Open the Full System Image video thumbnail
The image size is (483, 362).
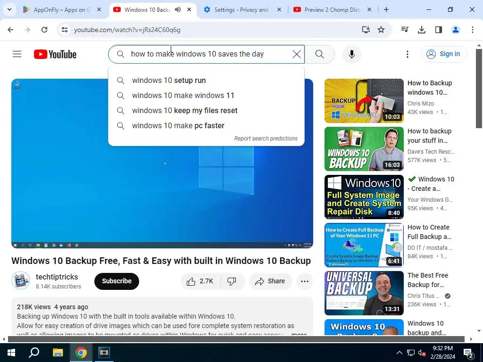(x=364, y=197)
